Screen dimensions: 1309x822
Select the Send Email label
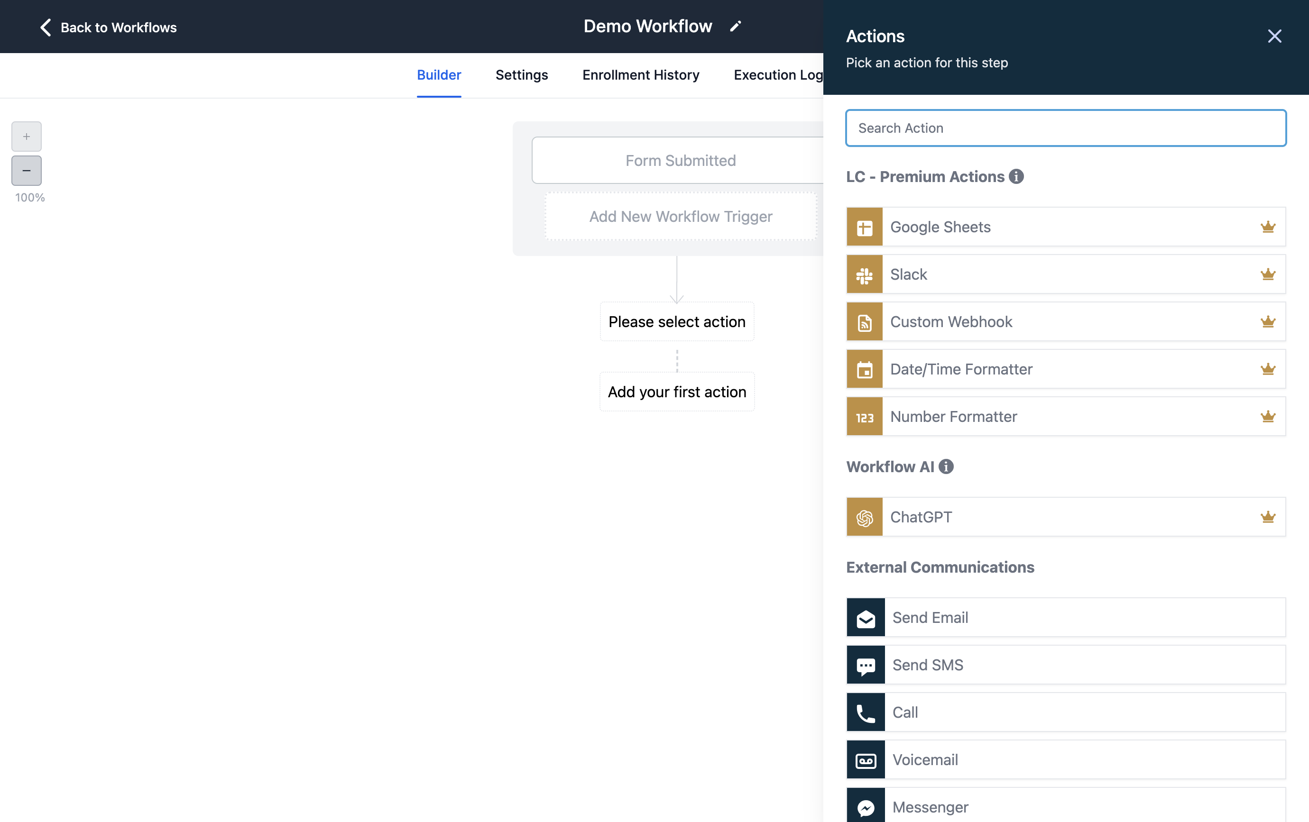point(930,618)
